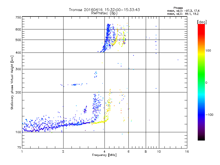This screenshot has height=165, width=220.
Task: Click the x-axis tick label '2'
Action: click(x=63, y=152)
